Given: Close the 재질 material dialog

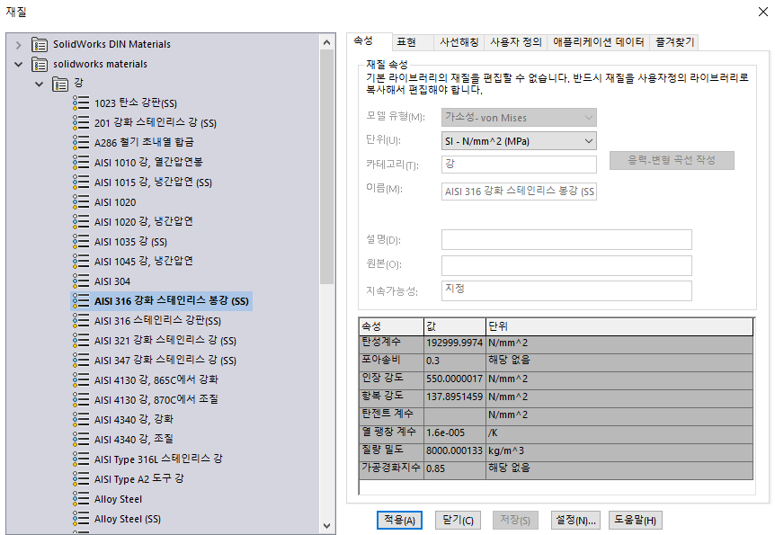Looking at the screenshot, I should tap(763, 12).
